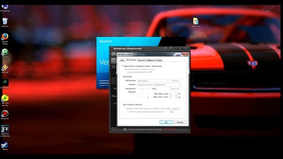The height and width of the screenshot is (159, 283).
Task: Click the info icon in Bandicam footer
Action: click(125, 129)
